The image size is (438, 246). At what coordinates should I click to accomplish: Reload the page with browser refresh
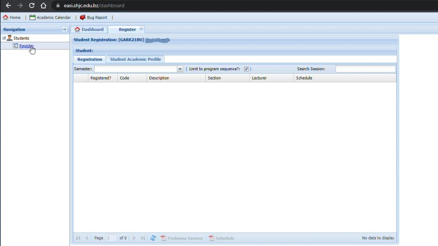click(32, 5)
